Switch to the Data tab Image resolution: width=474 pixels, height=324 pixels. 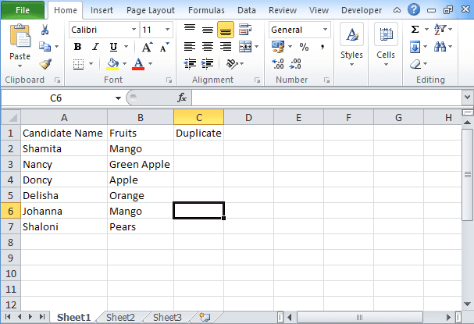tap(247, 10)
